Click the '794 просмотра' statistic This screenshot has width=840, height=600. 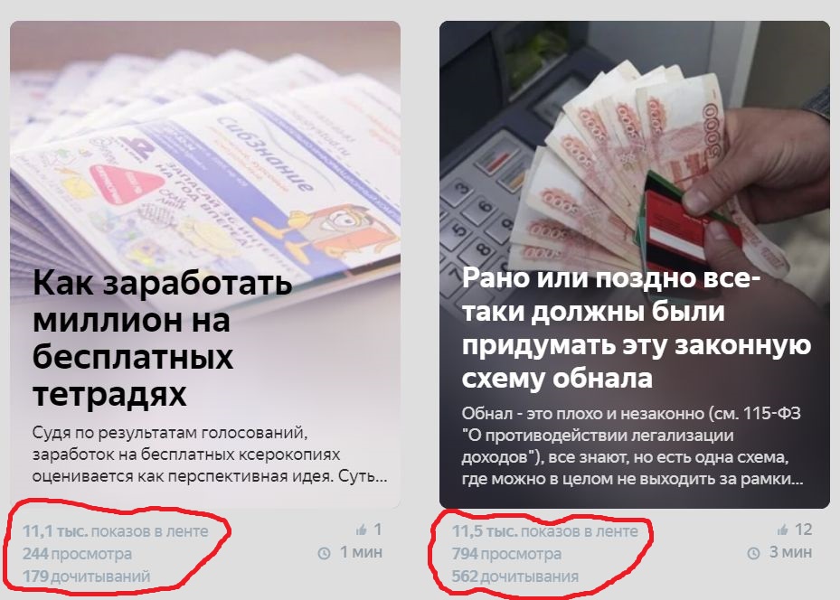(x=506, y=554)
